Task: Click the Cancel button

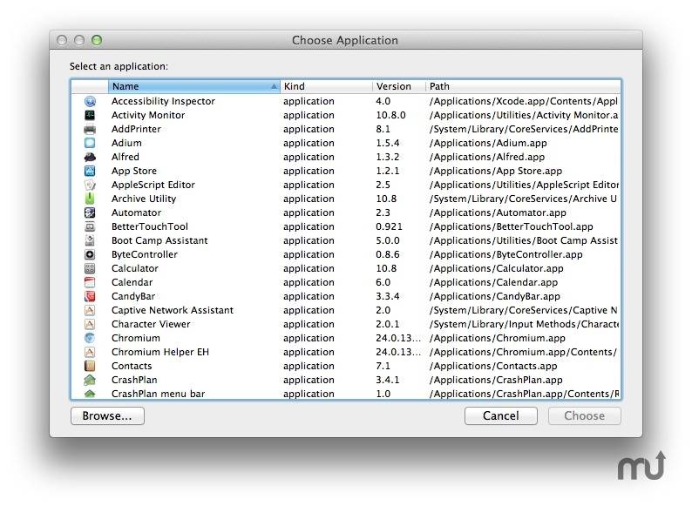Action: point(500,415)
